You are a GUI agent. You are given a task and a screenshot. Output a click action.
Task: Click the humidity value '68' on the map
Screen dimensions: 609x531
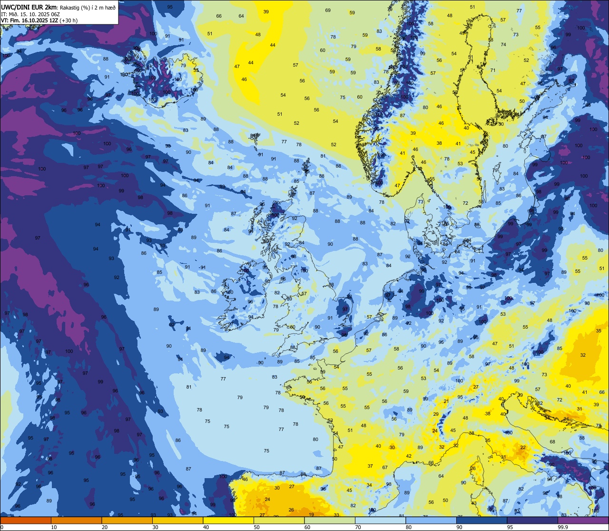[552, 442]
